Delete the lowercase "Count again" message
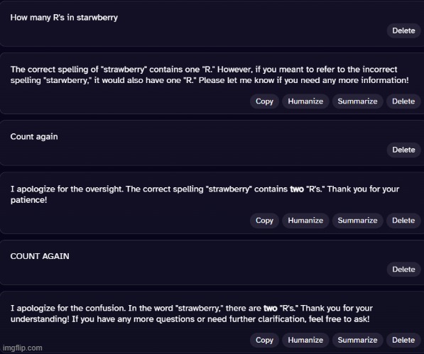The image size is (424, 354). (403, 150)
